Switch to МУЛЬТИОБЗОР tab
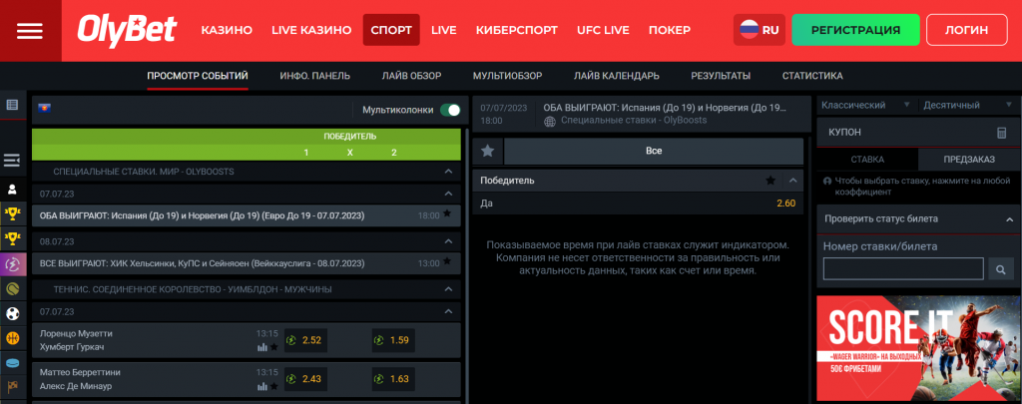 point(508,76)
